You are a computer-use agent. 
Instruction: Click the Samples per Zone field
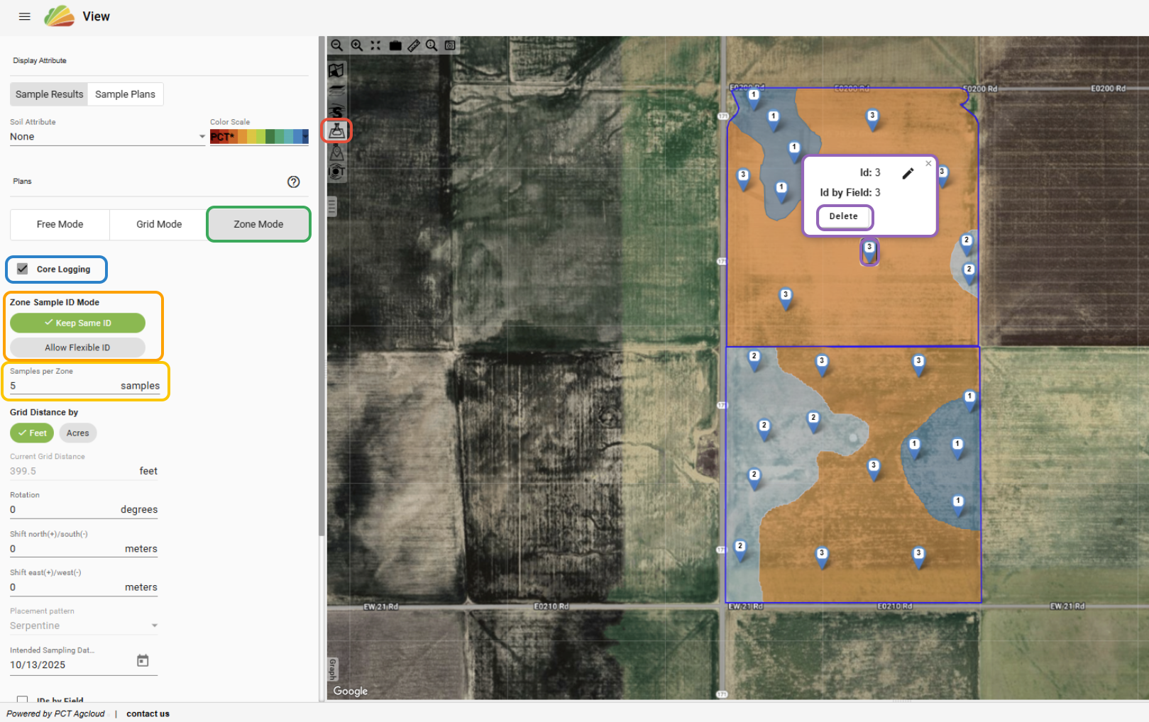pyautogui.click(x=85, y=386)
